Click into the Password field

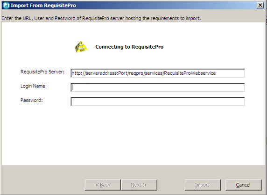point(158,101)
